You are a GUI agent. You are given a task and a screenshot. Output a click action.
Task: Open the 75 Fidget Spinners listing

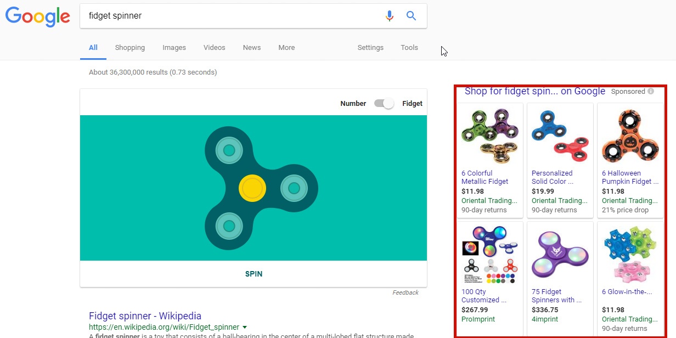[x=556, y=296]
